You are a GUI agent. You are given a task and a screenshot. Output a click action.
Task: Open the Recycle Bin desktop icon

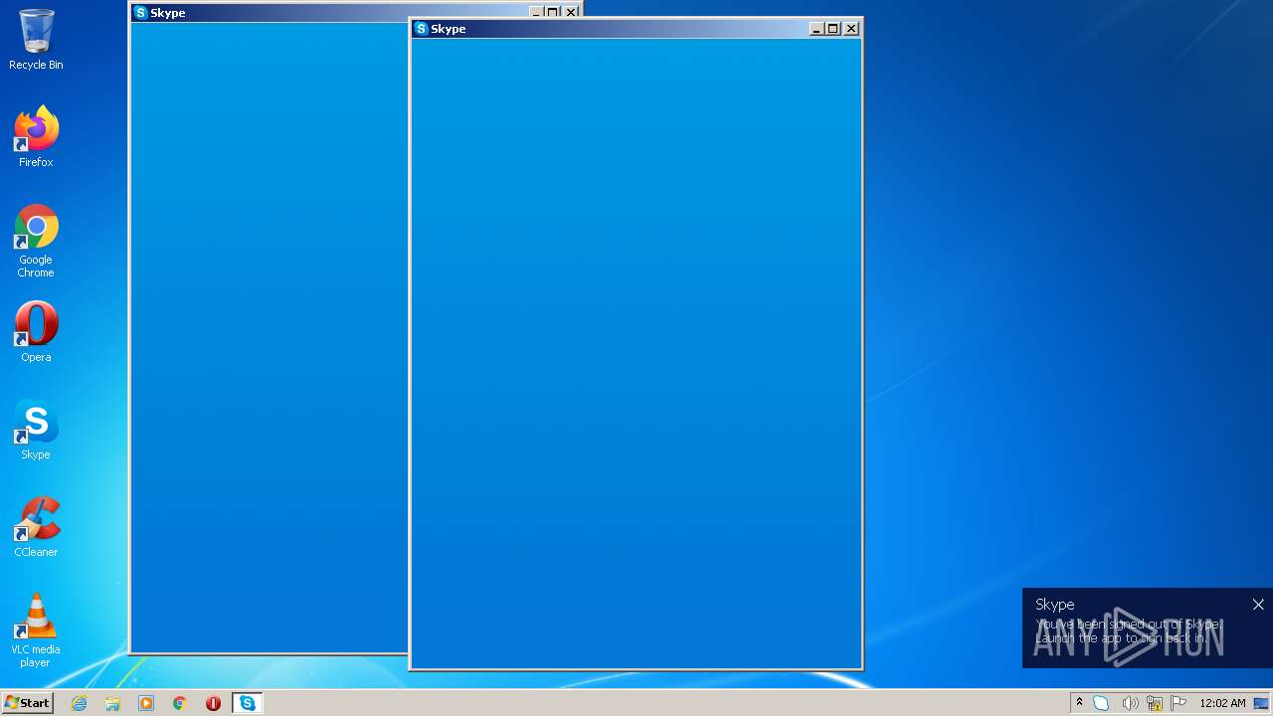[36, 40]
